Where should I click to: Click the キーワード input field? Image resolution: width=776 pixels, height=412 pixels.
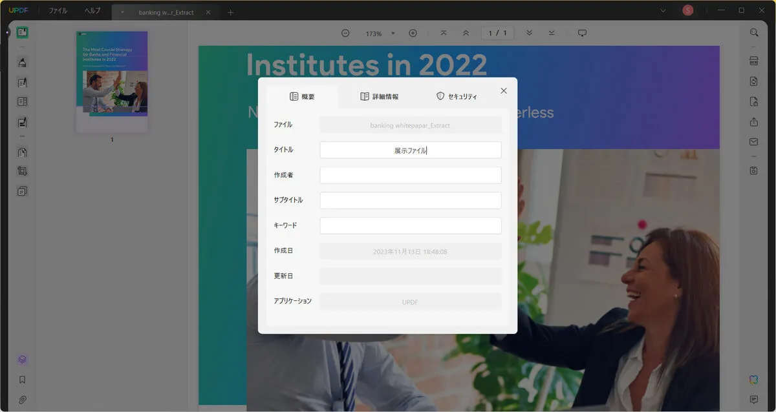tap(411, 225)
